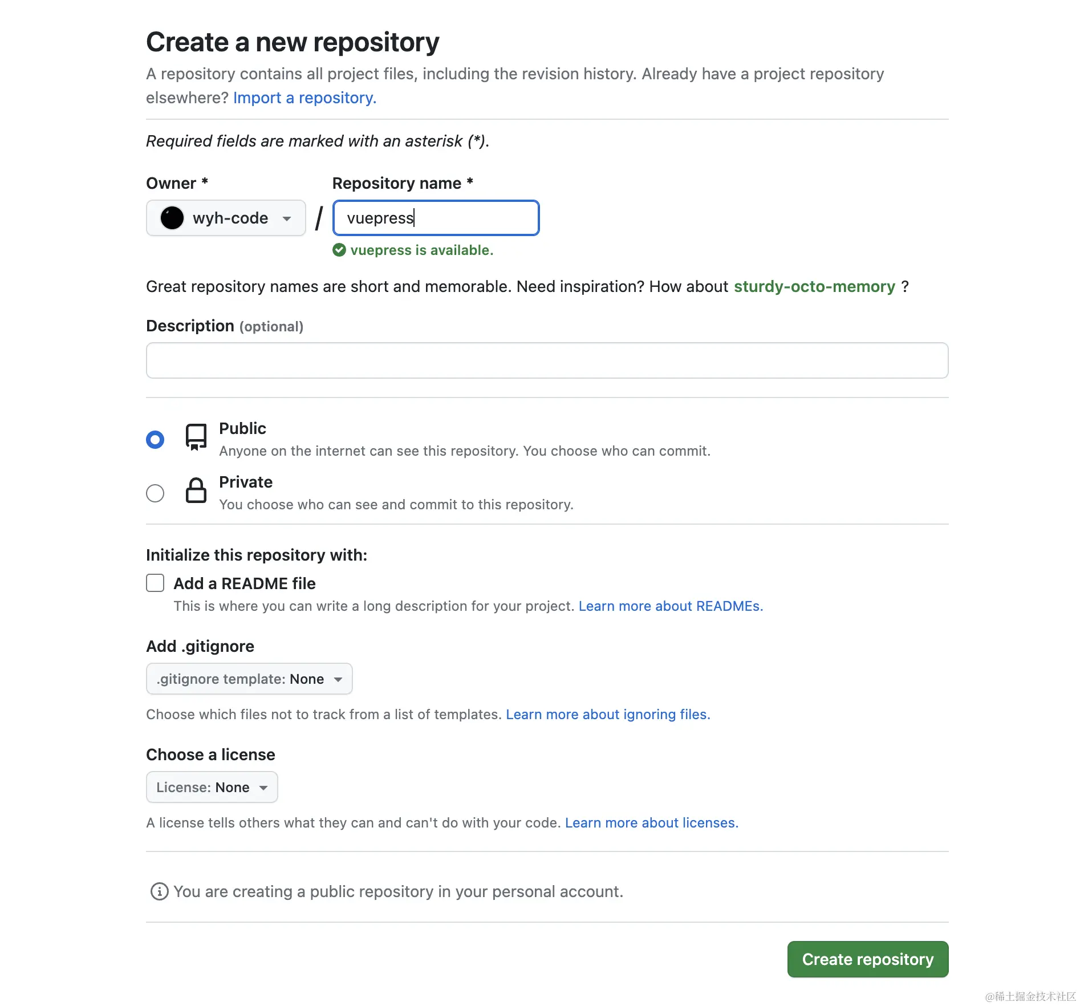Click the Create repository button
1080x1006 pixels.
(x=868, y=959)
